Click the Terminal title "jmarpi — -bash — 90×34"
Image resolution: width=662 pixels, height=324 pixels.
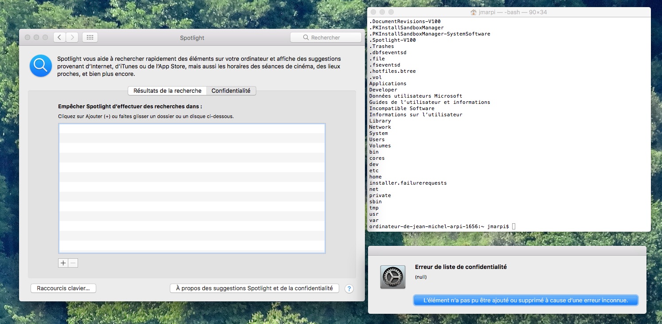click(513, 12)
